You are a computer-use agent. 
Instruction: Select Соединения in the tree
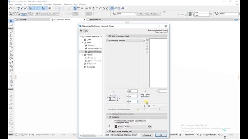click(91, 64)
